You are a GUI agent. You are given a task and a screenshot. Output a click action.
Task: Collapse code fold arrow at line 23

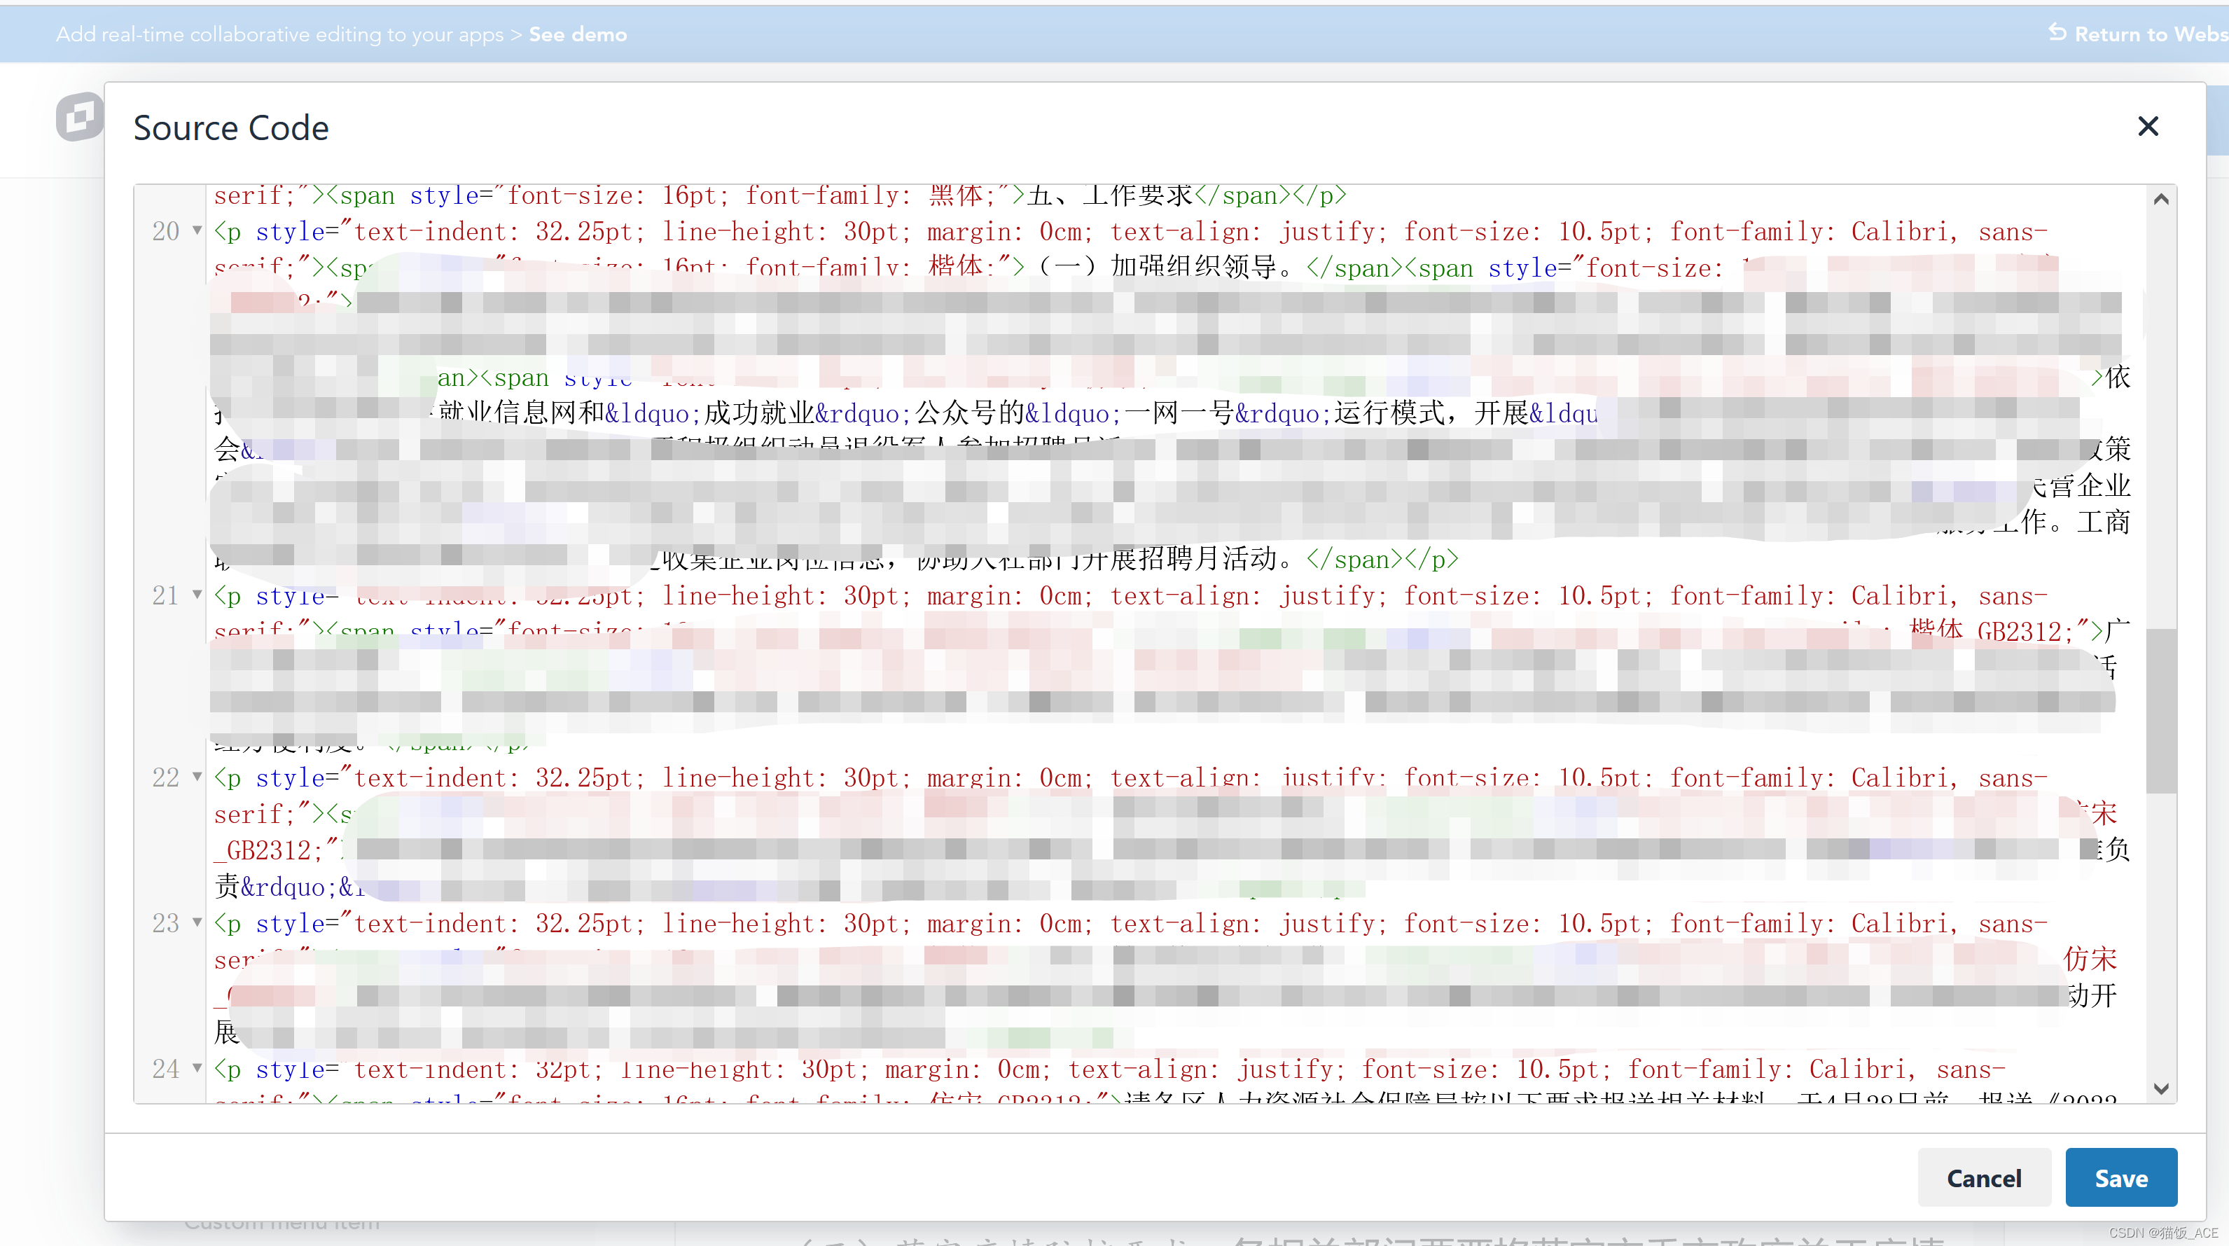197,922
